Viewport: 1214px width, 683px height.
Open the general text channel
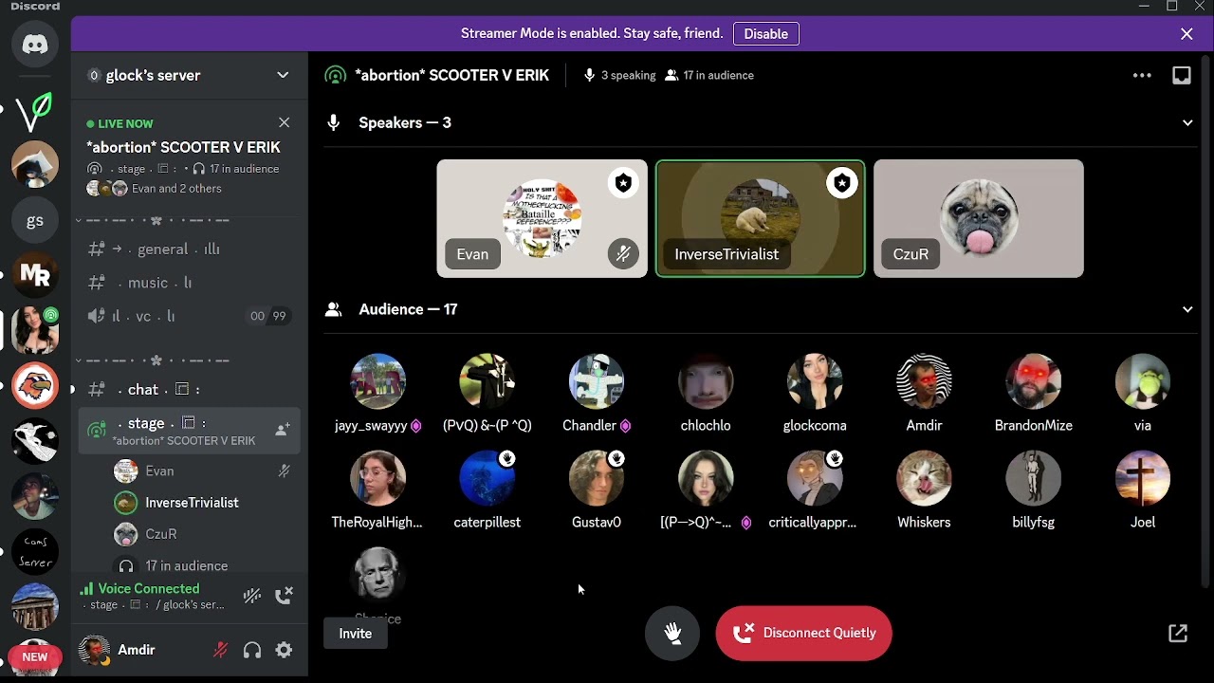pyautogui.click(x=190, y=249)
